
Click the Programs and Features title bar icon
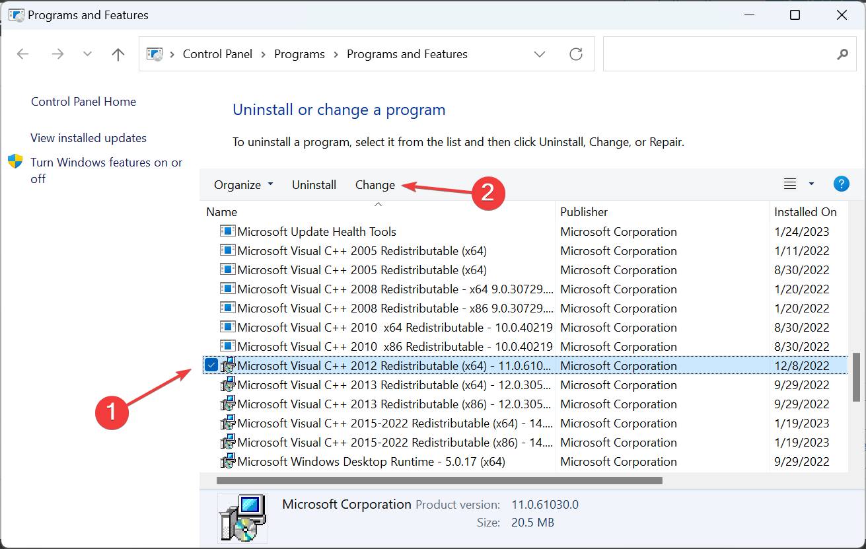point(17,15)
